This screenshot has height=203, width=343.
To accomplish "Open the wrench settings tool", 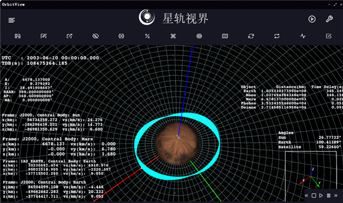I will 330,19.
